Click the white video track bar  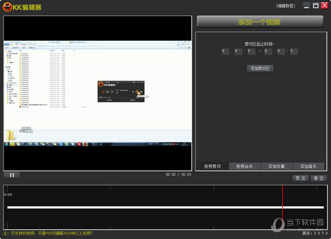165,207
